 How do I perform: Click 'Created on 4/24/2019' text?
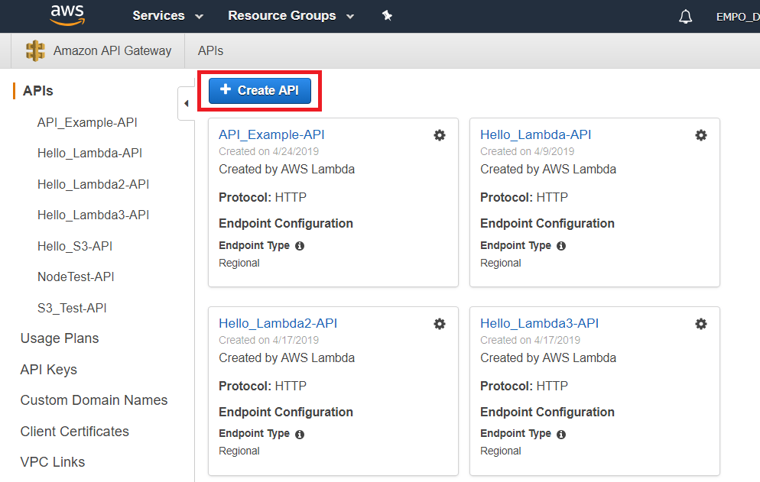[x=268, y=151]
